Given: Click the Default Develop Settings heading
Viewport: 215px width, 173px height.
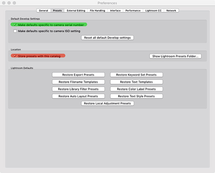Looking at the screenshot, I should click(x=25, y=19).
